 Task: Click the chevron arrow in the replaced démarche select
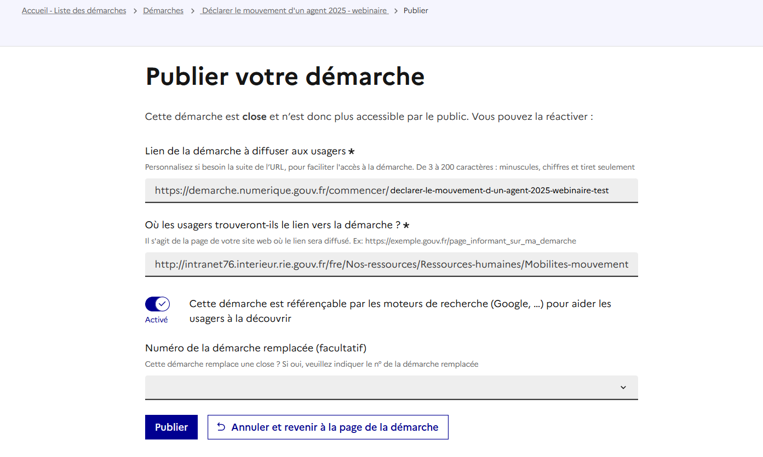coord(623,387)
